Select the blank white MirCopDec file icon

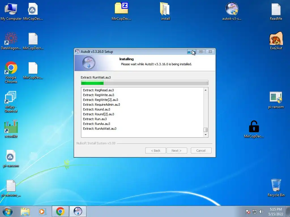pyautogui.click(x=33, y=70)
